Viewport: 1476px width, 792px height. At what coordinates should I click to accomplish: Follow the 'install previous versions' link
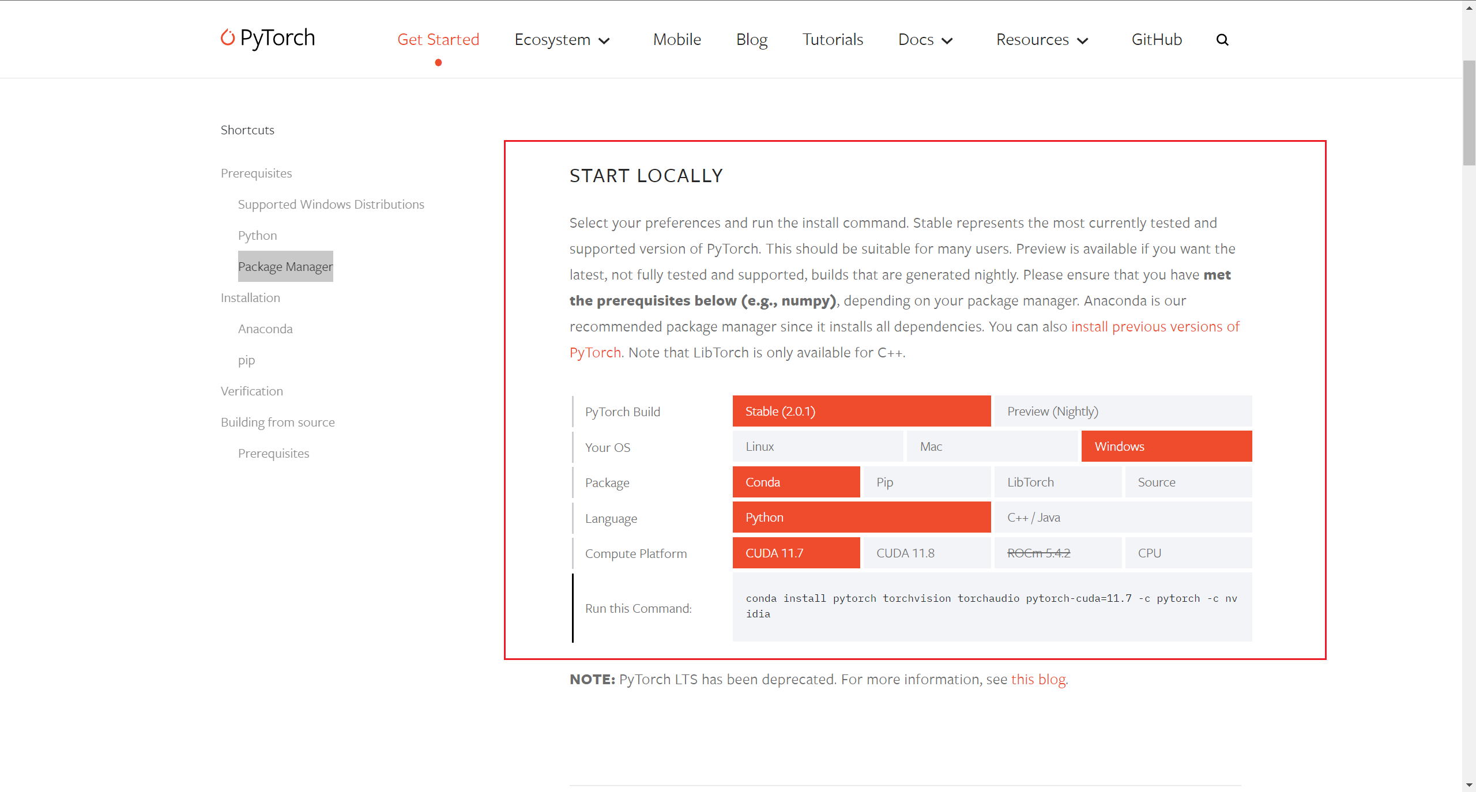pyautogui.click(x=1155, y=327)
